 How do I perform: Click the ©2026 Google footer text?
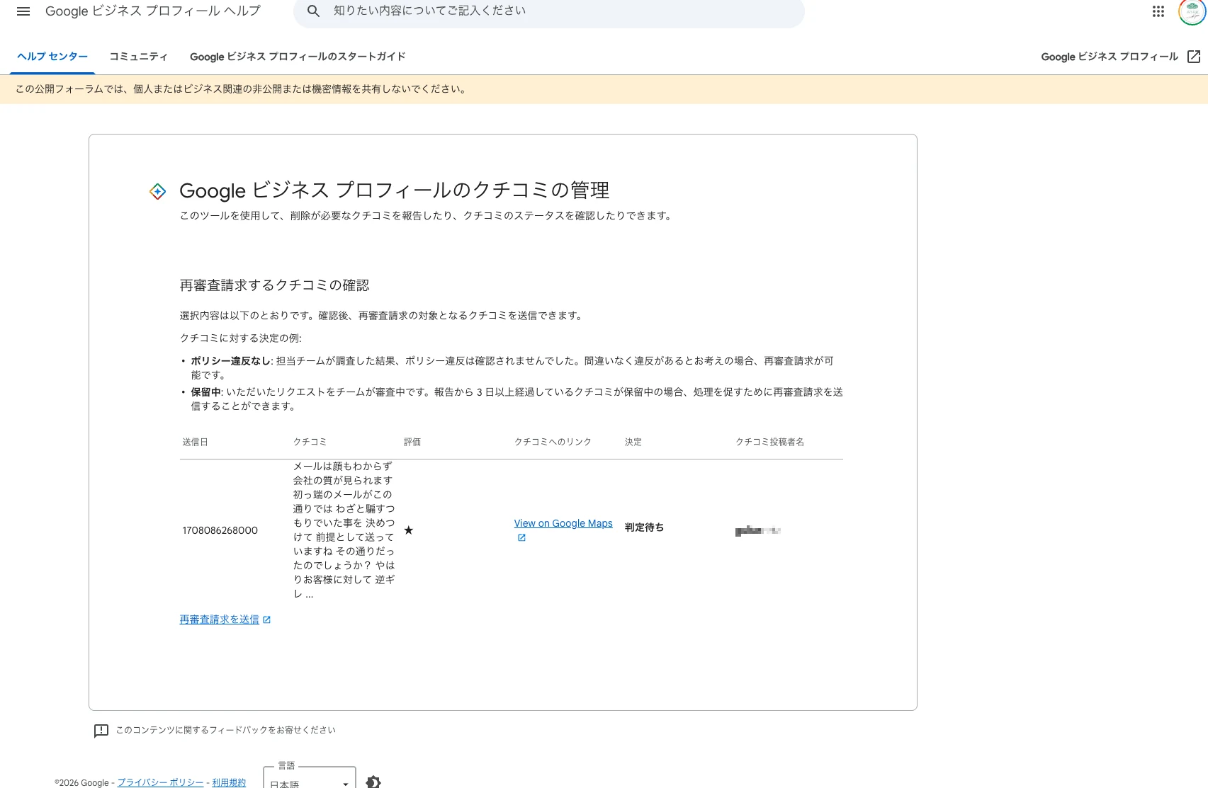click(81, 782)
